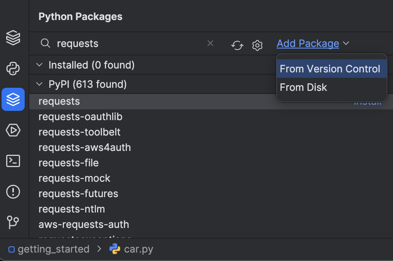Select the requests-toolbelt package
The height and width of the screenshot is (261, 393).
coord(79,132)
